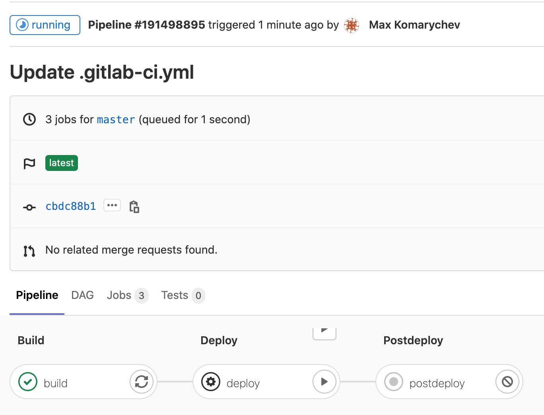The image size is (544, 415).
Task: Open the Pipeline tab
Action: coord(37,295)
